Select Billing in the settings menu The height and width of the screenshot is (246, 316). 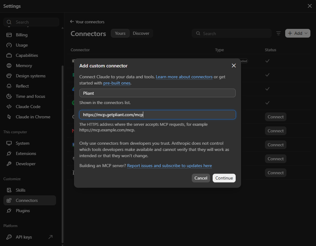click(21, 35)
